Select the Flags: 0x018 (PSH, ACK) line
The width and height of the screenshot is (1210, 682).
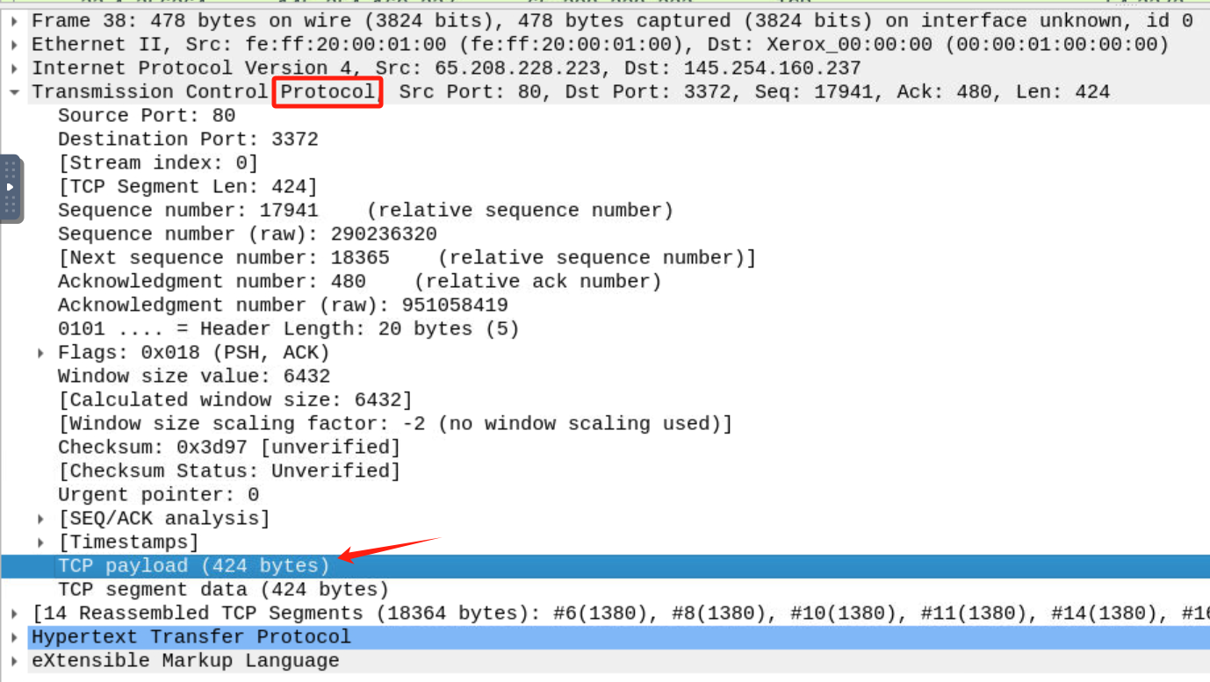coord(193,352)
